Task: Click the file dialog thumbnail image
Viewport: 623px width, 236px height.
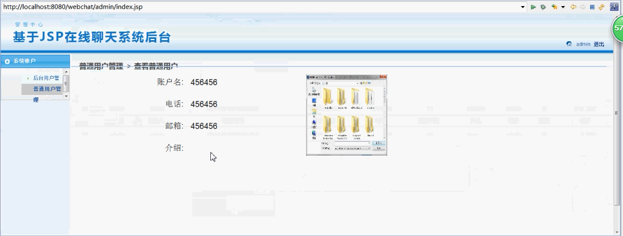Action: pyautogui.click(x=346, y=115)
